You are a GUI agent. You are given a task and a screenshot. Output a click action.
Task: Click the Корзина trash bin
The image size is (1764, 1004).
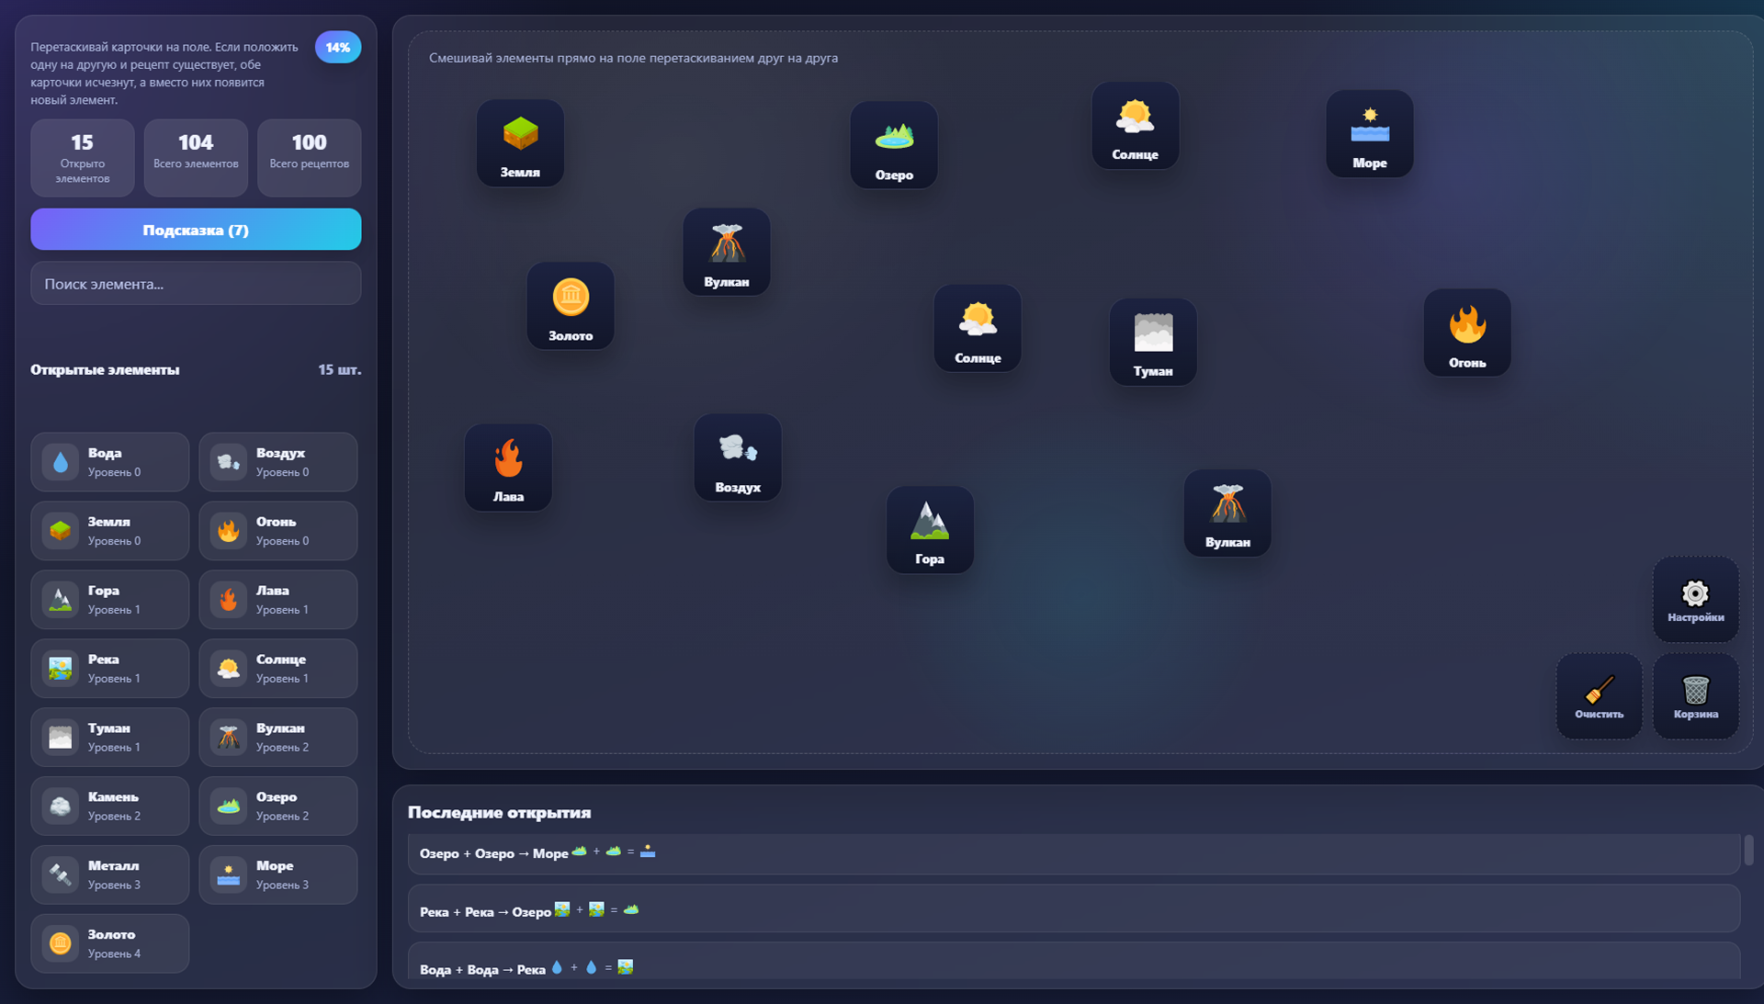[1695, 695]
